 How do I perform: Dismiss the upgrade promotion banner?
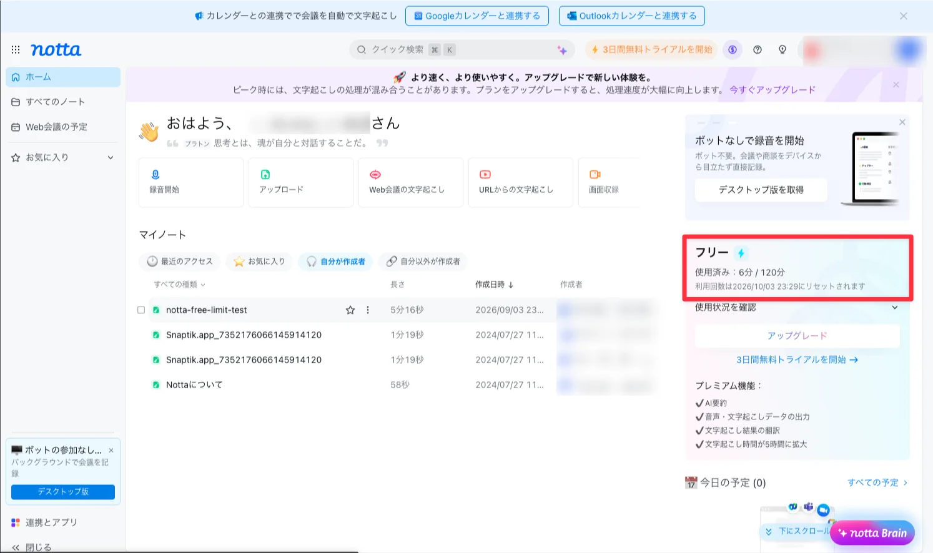[896, 84]
